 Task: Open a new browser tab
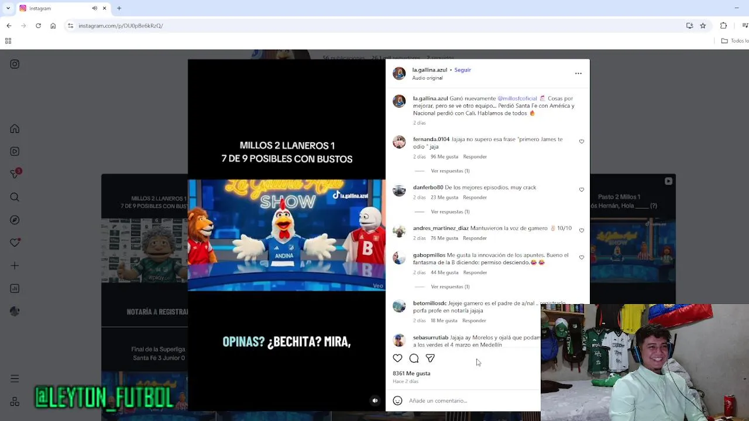pyautogui.click(x=119, y=8)
